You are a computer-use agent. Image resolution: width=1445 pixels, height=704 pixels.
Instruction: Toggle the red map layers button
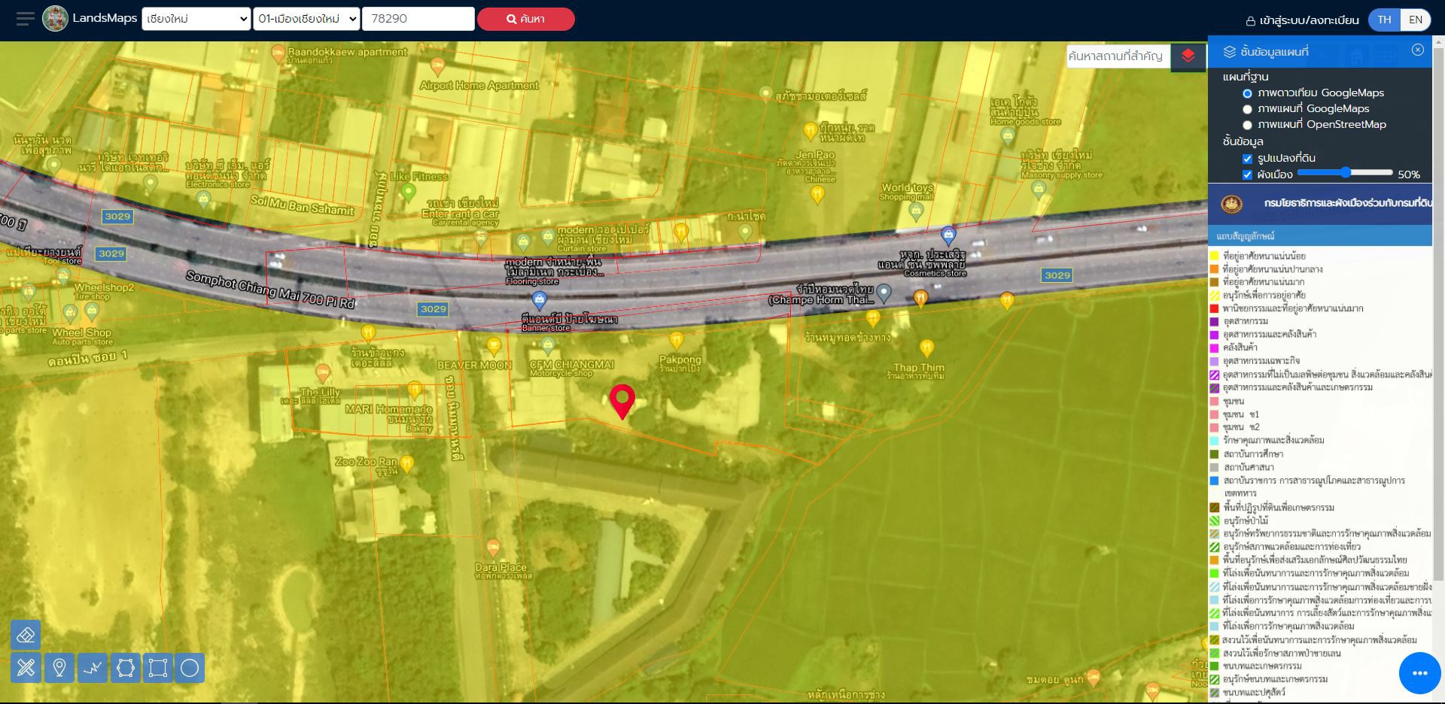(x=1188, y=56)
